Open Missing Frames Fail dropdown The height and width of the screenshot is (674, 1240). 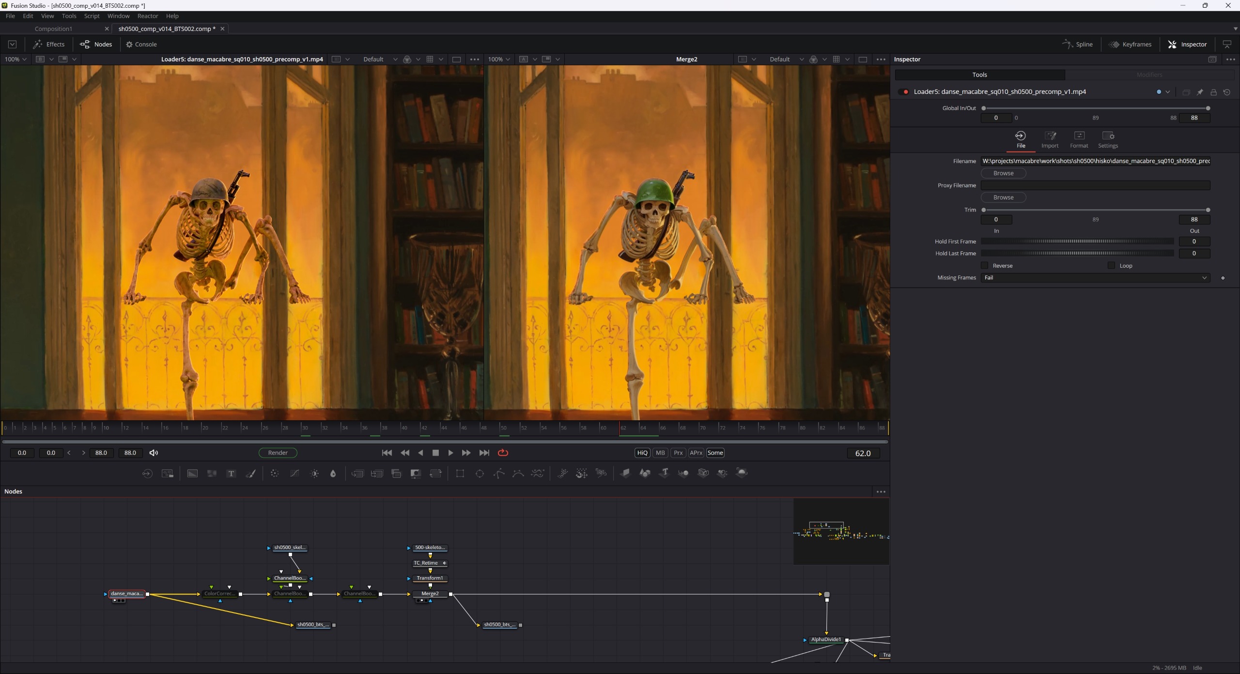pos(1095,278)
